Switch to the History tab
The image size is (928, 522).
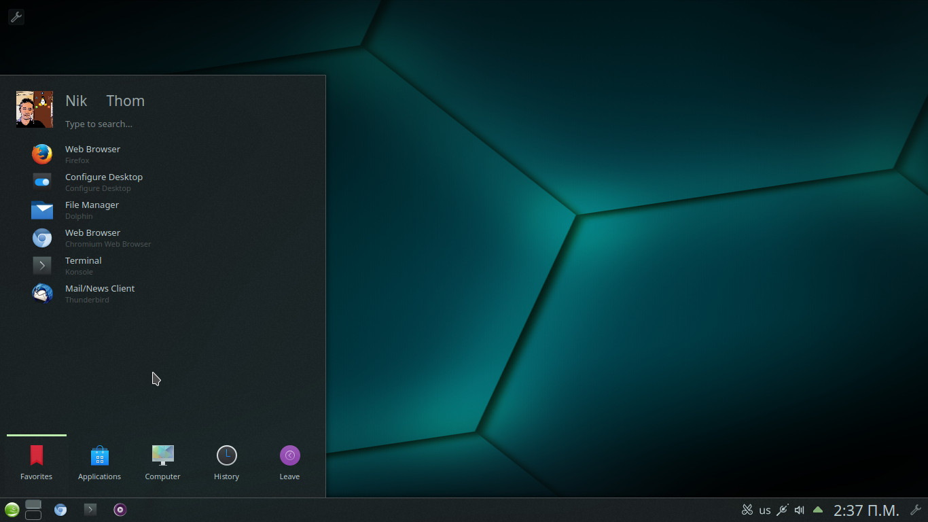226,463
